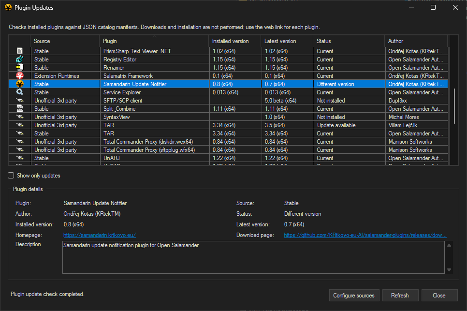
Task: Click description box scroll down arrow
Action: (449, 270)
